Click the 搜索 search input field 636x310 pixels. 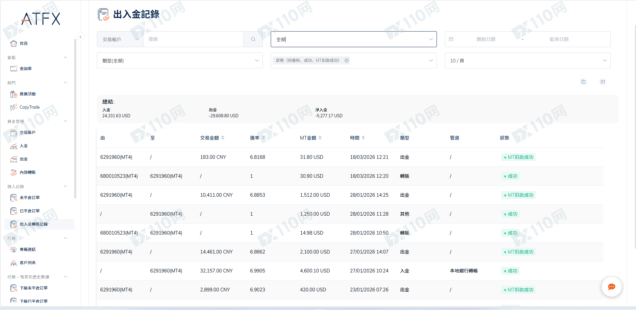[x=193, y=39]
